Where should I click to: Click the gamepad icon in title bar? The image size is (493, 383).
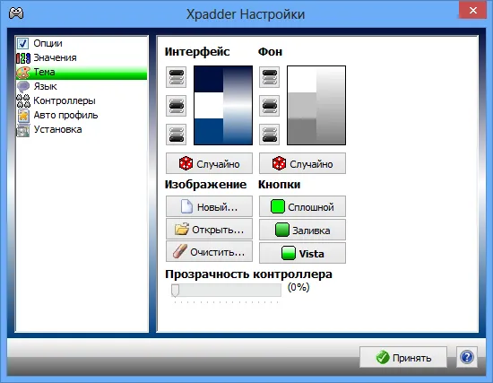[16, 13]
